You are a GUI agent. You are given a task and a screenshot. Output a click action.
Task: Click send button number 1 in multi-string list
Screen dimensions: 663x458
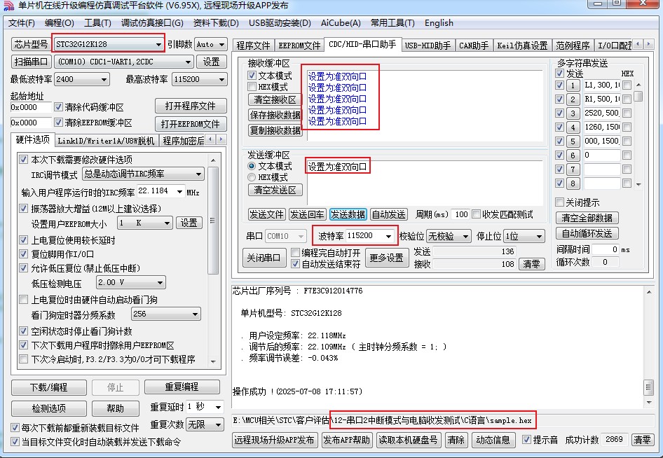click(573, 85)
